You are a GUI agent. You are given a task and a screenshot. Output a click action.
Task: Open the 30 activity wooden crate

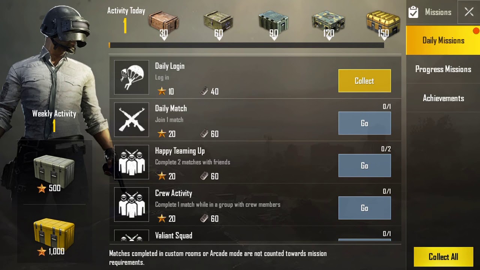[x=163, y=22]
